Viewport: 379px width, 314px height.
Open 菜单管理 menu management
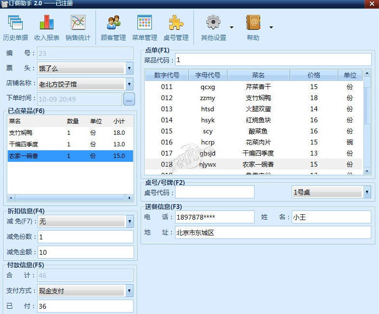coord(145,23)
